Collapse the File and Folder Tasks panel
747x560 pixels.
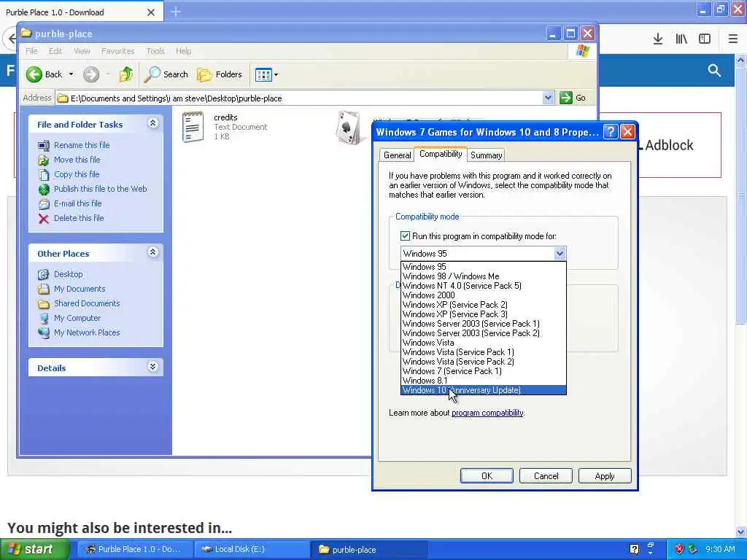pyautogui.click(x=153, y=123)
